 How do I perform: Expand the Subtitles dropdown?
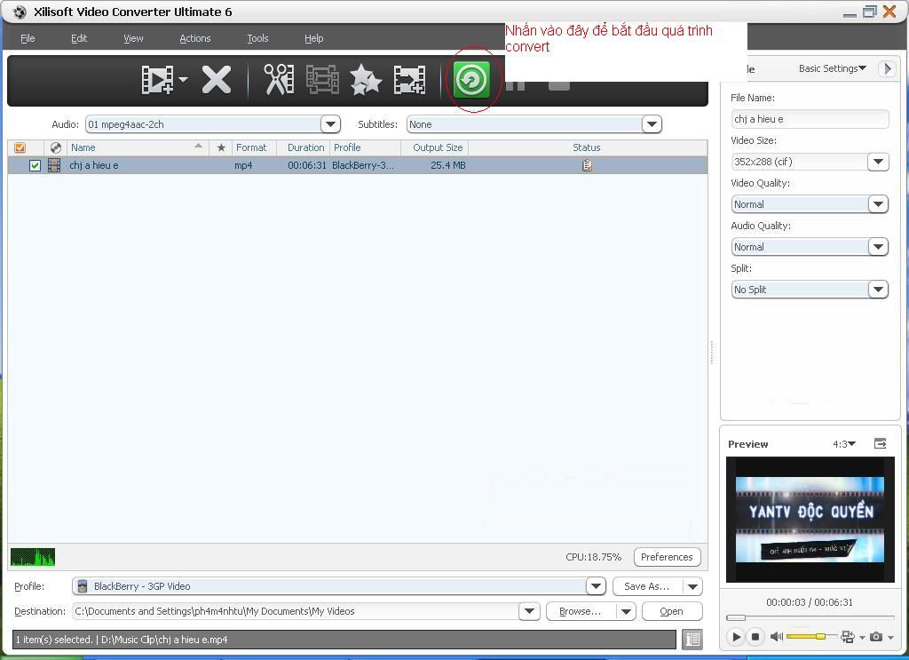[x=652, y=124]
